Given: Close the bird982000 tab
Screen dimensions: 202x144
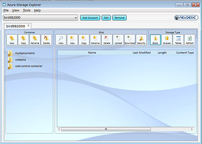Looking at the screenshot, I should (x=29, y=25).
